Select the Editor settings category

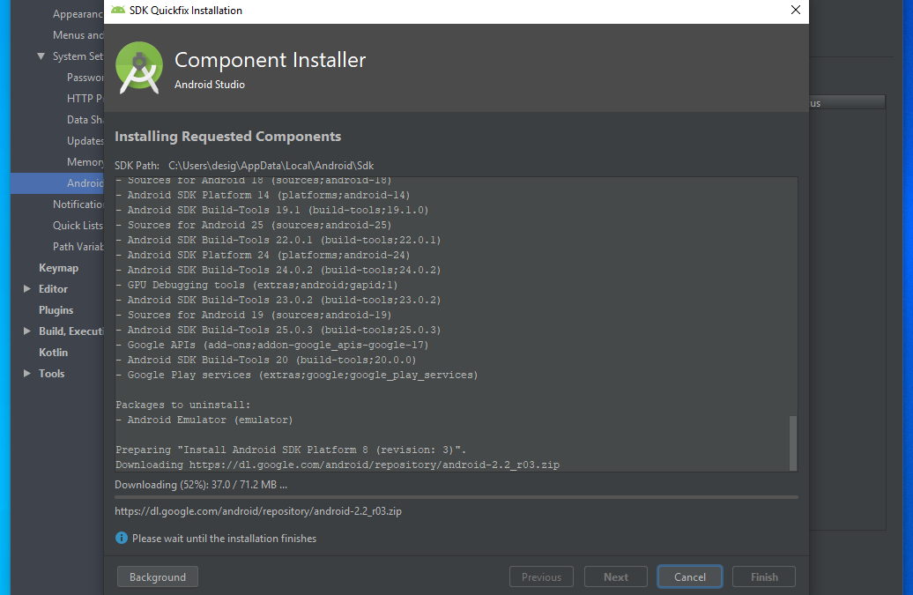pyautogui.click(x=53, y=289)
